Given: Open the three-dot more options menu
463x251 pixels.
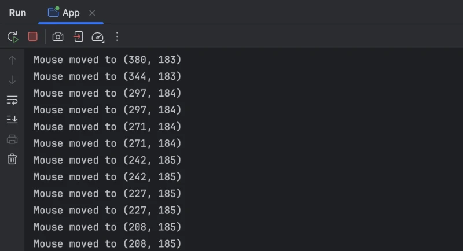Looking at the screenshot, I should [x=117, y=36].
